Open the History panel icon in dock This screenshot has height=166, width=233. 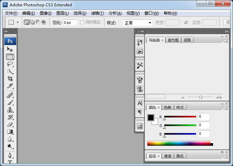140,42
